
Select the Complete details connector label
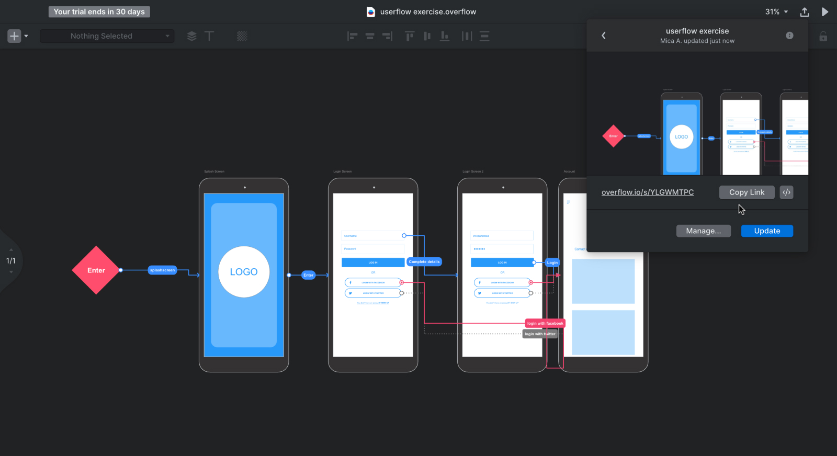(x=424, y=262)
